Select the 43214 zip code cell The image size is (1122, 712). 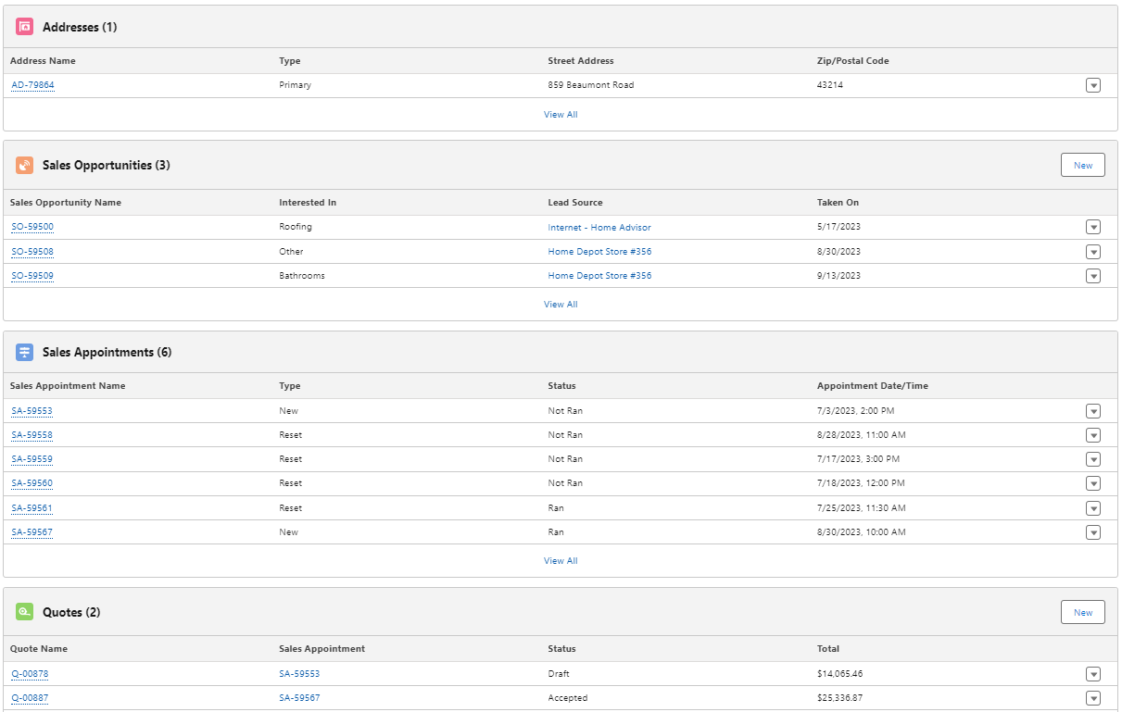(830, 85)
